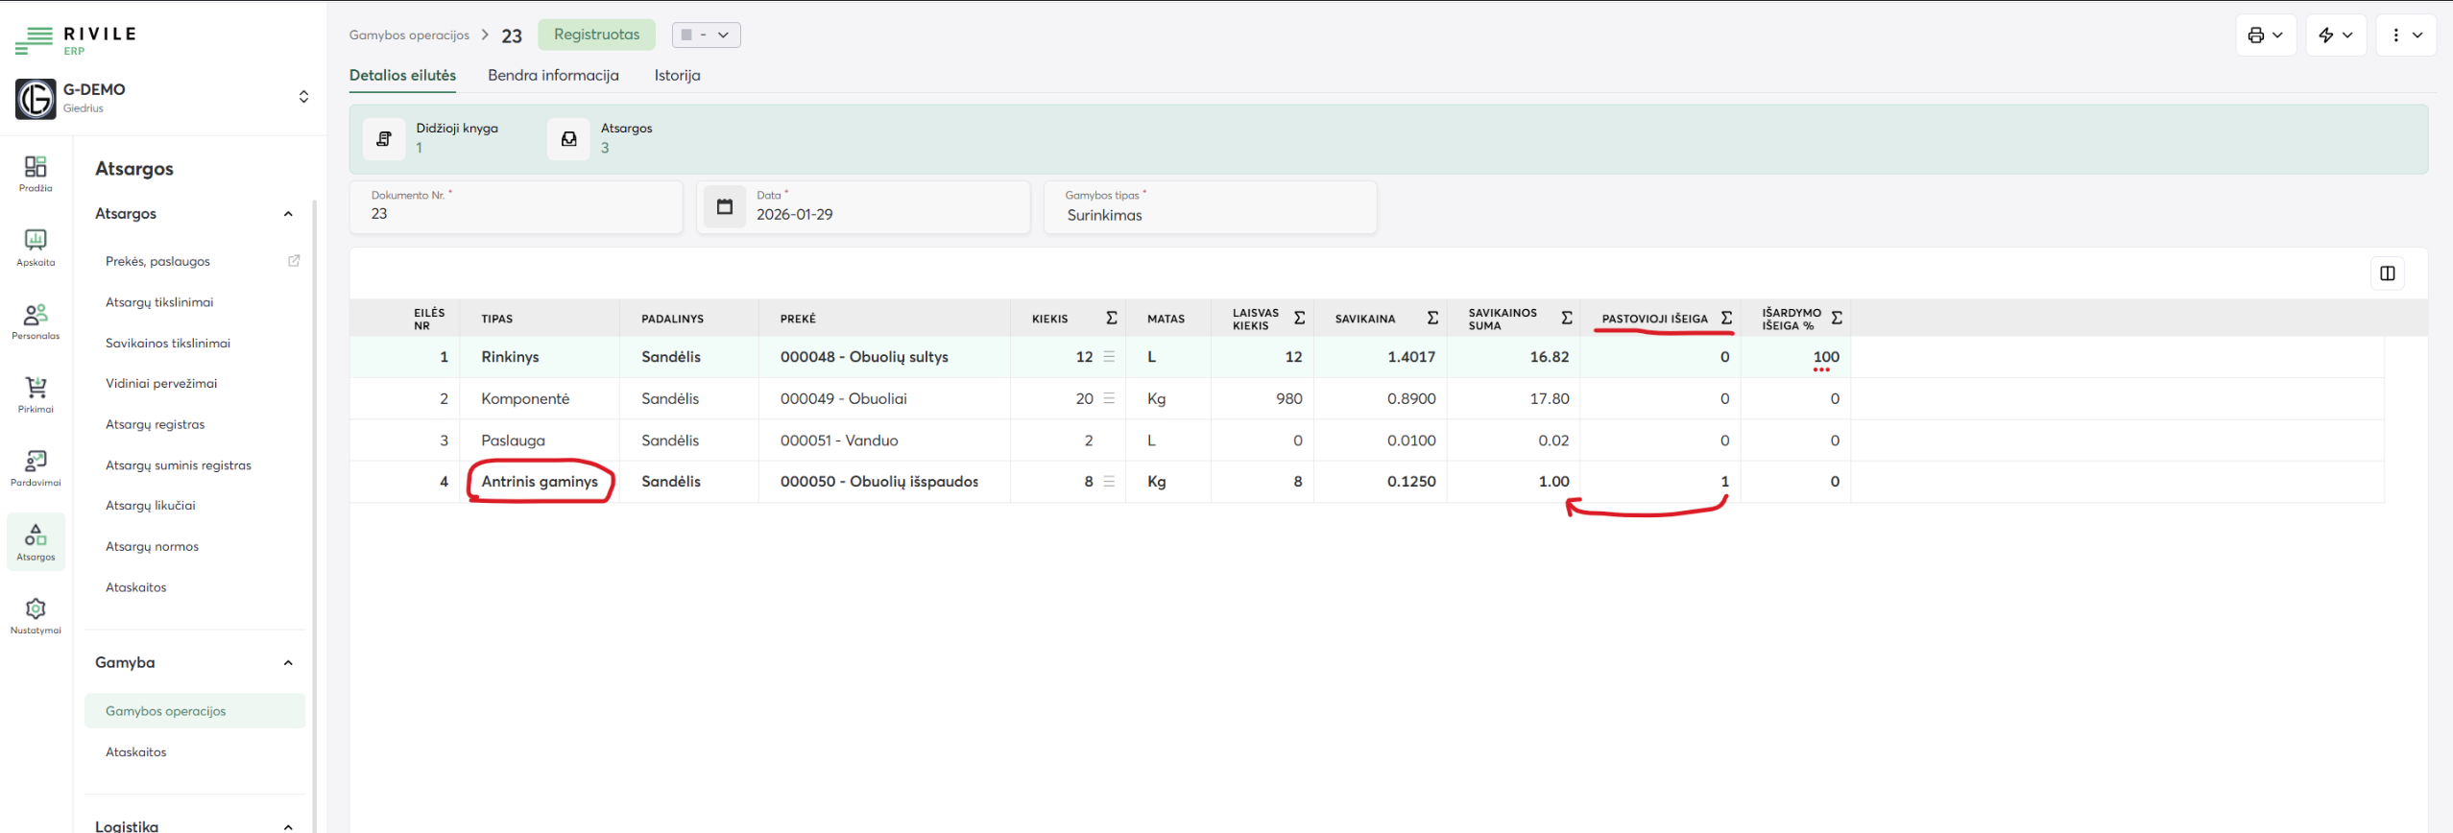
Task: Open the print options dropdown
Action: click(2265, 36)
